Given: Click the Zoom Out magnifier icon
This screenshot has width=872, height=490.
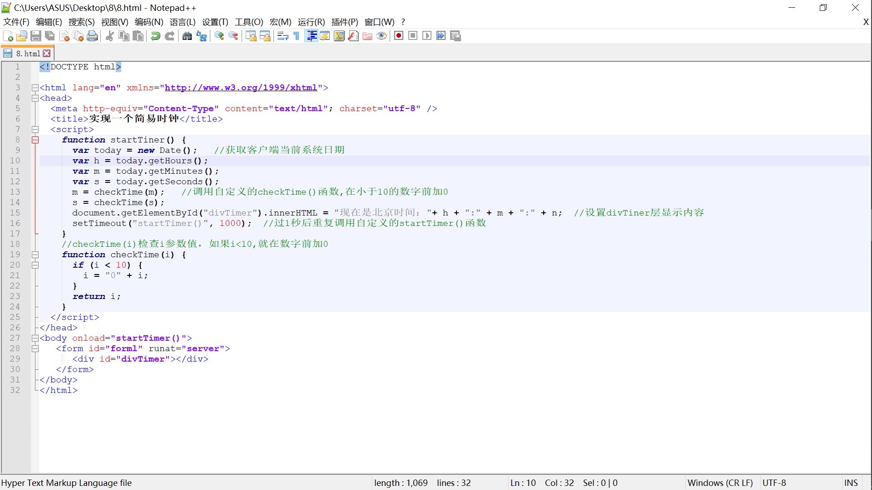Looking at the screenshot, I should click(233, 36).
